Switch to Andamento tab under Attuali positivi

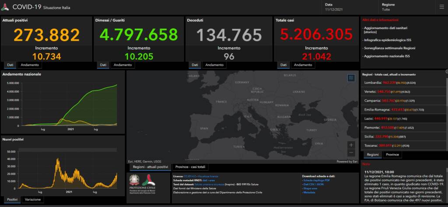(x=30, y=65)
